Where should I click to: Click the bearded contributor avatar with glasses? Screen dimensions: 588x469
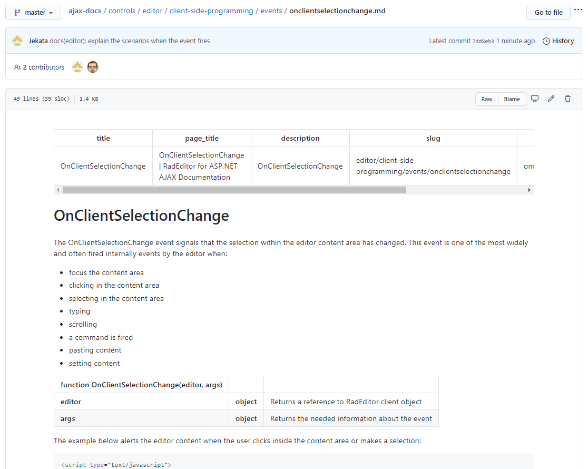click(93, 67)
